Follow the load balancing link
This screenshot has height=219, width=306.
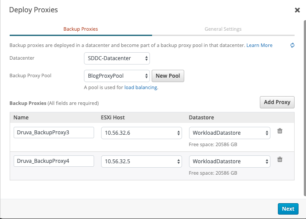(x=140, y=87)
